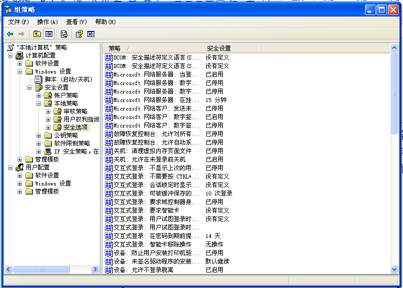Click the 计算机配置 computer icon
403x288 pixels.
[20, 55]
